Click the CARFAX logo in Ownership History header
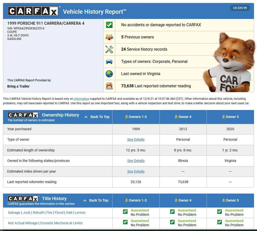 pos(23,115)
